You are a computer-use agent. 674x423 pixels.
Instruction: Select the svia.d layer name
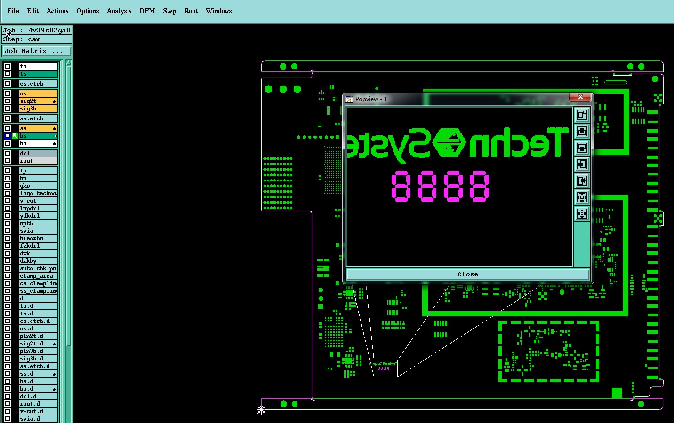38,419
